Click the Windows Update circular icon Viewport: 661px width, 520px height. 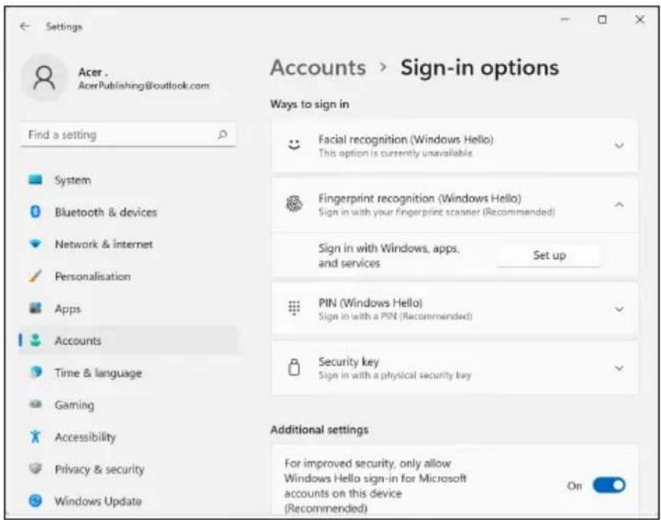pyautogui.click(x=36, y=500)
